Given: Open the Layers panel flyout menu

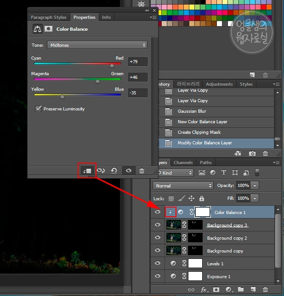Looking at the screenshot, I should coord(276,162).
